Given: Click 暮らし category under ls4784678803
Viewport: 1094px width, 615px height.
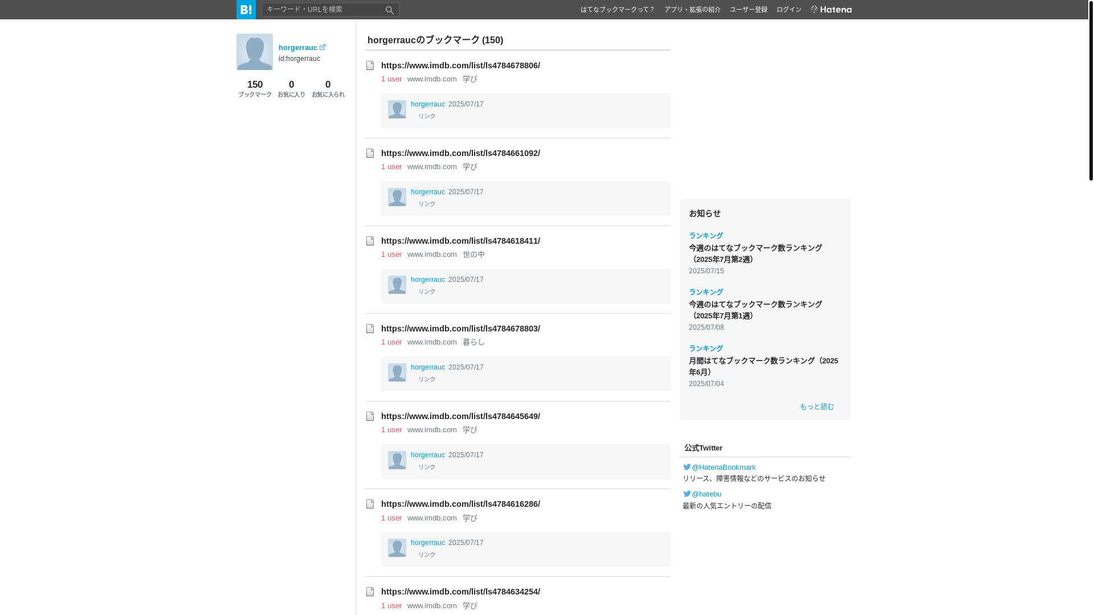Looking at the screenshot, I should coord(473,342).
